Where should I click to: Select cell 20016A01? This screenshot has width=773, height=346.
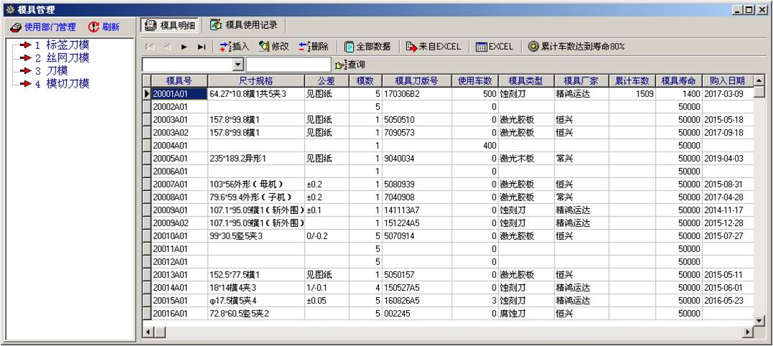pos(179,313)
